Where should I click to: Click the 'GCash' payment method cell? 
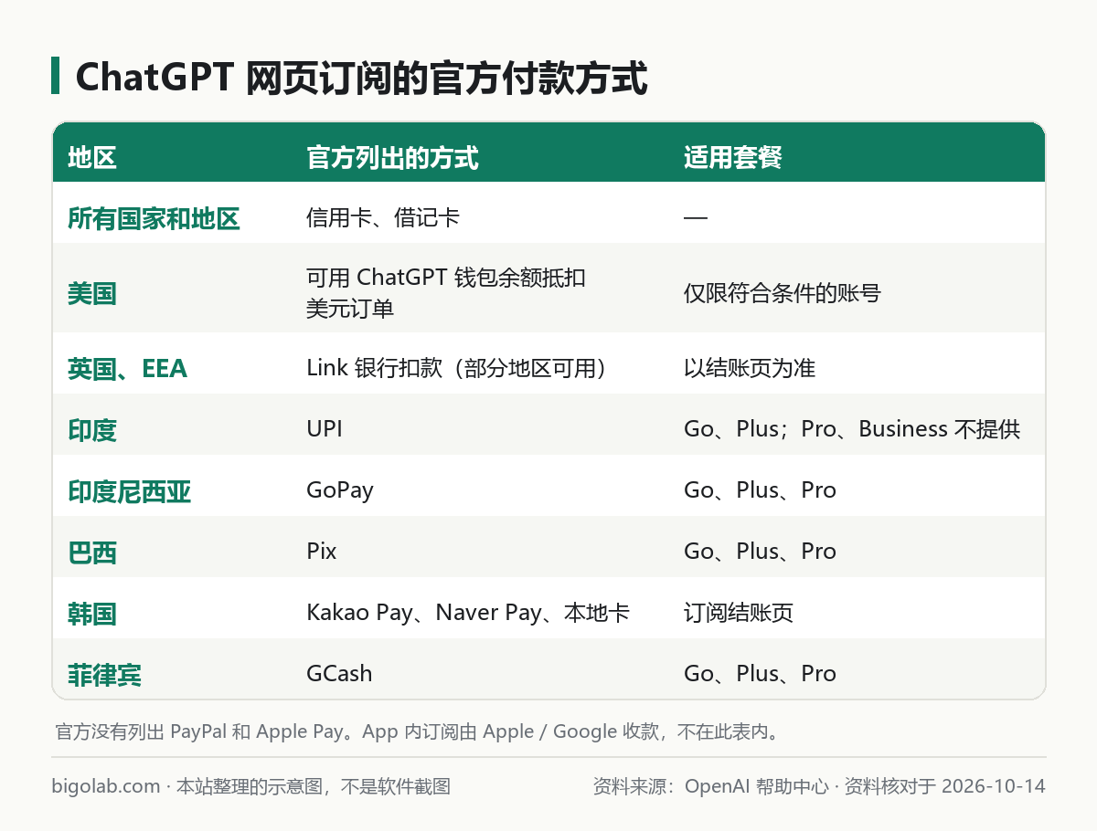(339, 674)
